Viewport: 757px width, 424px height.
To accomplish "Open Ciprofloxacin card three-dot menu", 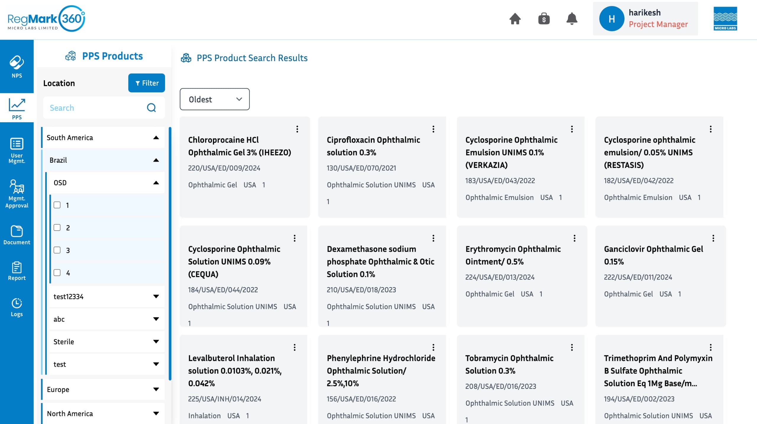I will [x=433, y=129].
